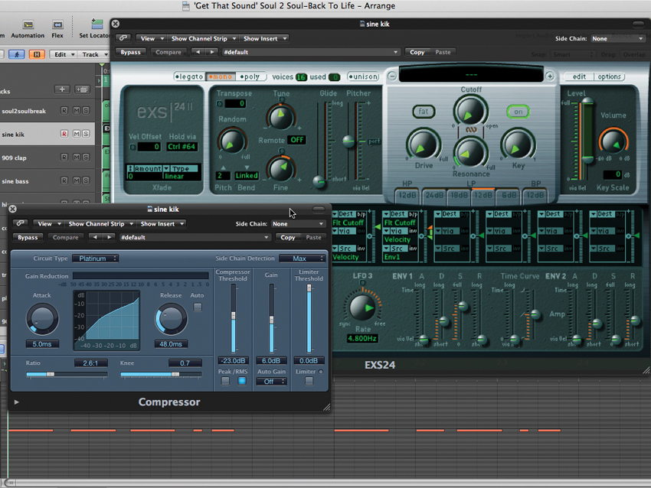This screenshot has width=651, height=488.
Task: Click the compressor Attack knob
Action: (x=42, y=319)
